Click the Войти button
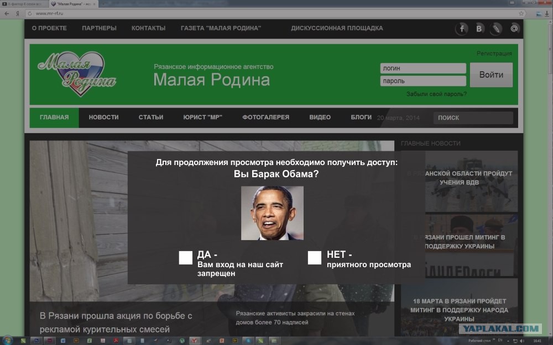Screen dimensions: 553x345 [x=491, y=75]
